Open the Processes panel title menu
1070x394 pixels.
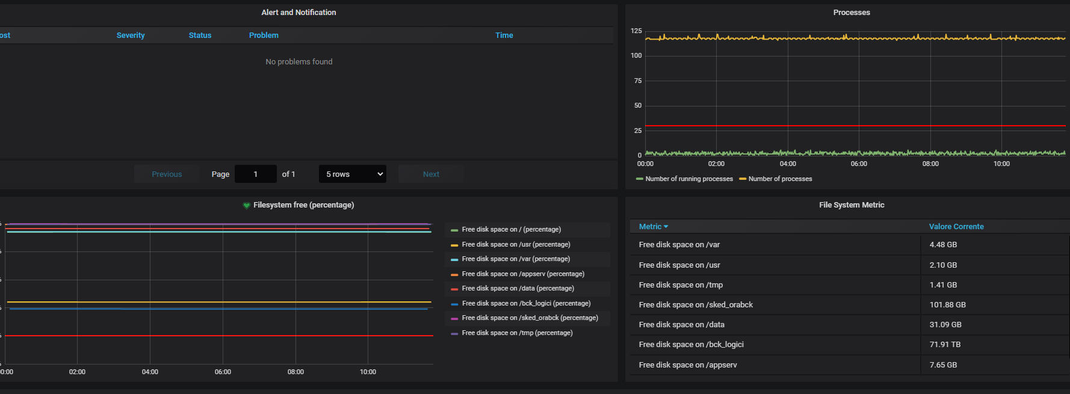852,13
